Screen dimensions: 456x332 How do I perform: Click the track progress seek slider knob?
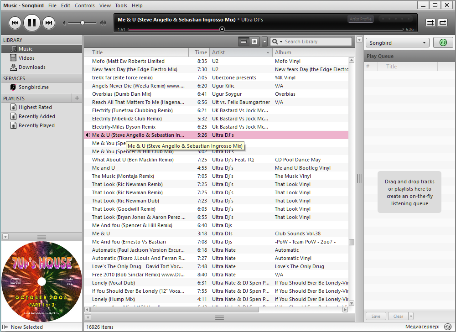(x=222, y=29)
